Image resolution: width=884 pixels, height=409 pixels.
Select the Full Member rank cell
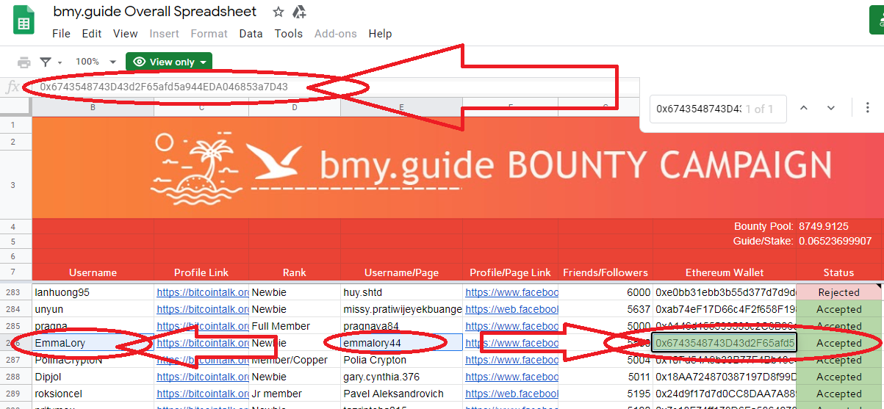295,326
